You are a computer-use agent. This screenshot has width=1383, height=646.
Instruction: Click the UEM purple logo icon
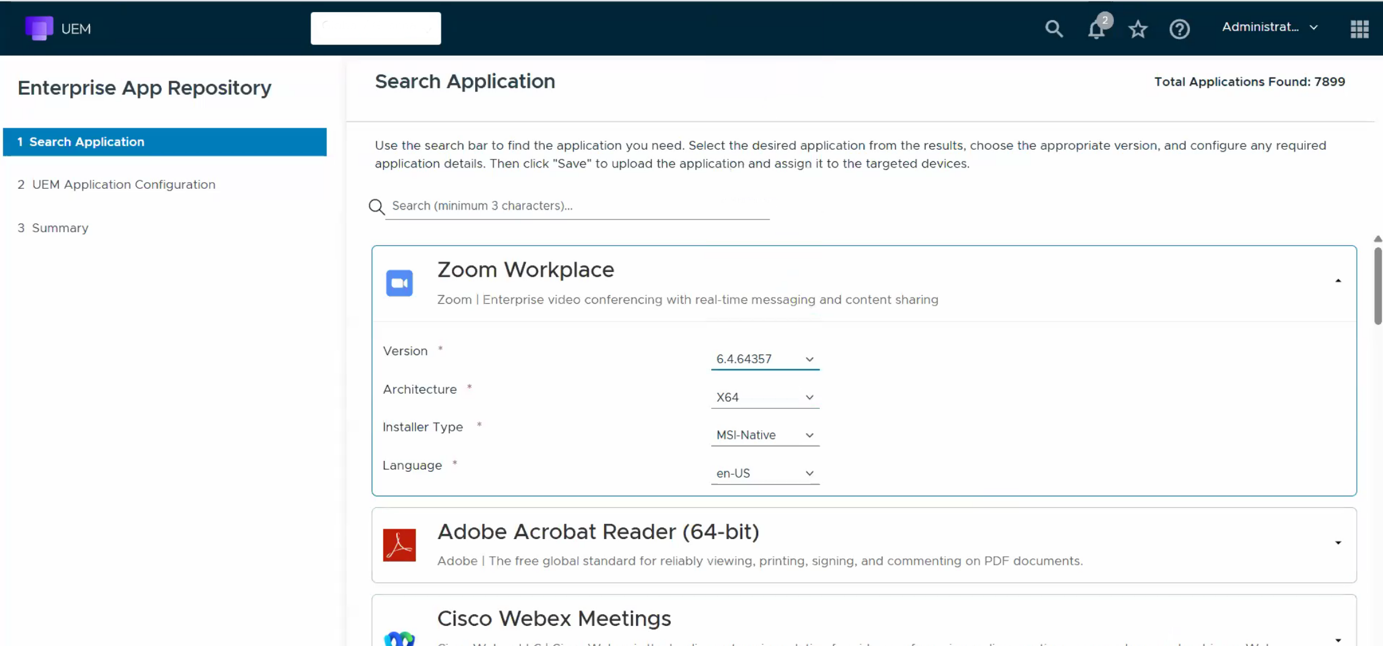click(x=39, y=28)
